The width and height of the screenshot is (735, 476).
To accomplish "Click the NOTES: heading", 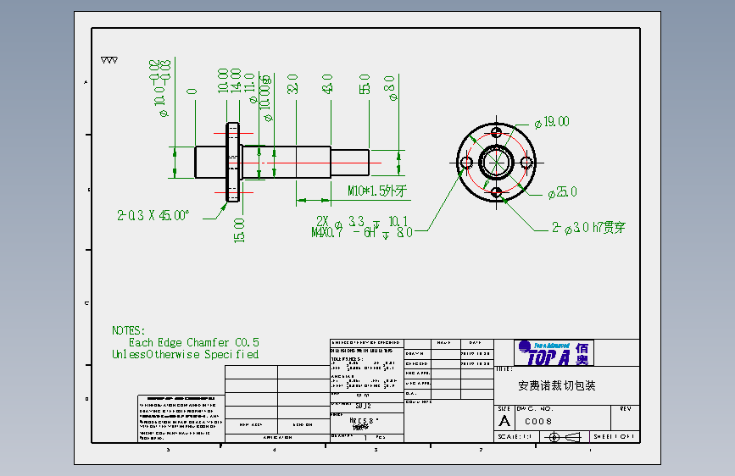I will (x=129, y=331).
